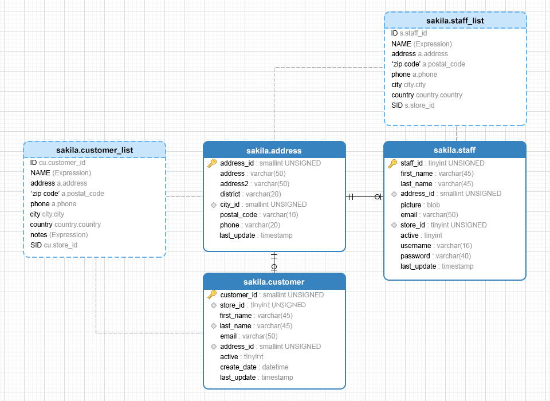Select the sakila.staff_list view header
550x401 pixels.
[x=455, y=21]
